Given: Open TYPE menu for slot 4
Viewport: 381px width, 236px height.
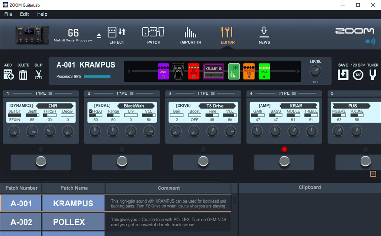Looking at the screenshot, I should coord(287,93).
